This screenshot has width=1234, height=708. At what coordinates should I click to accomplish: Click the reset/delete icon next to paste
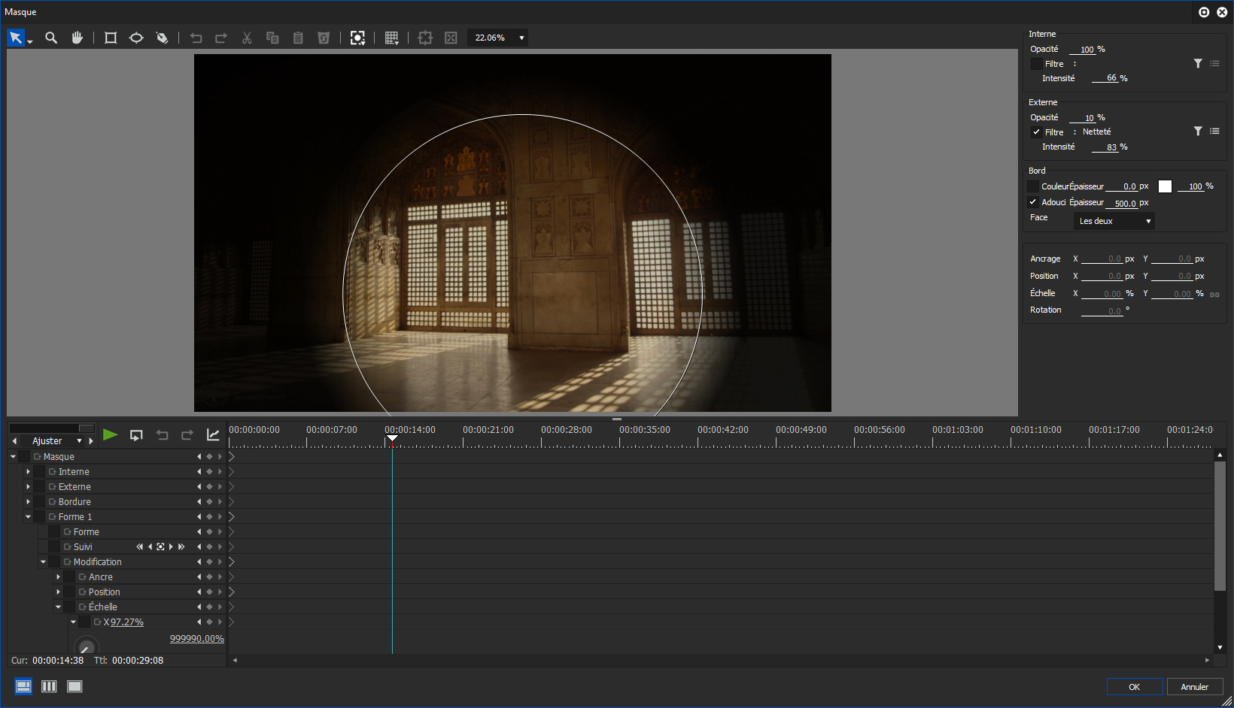click(324, 38)
